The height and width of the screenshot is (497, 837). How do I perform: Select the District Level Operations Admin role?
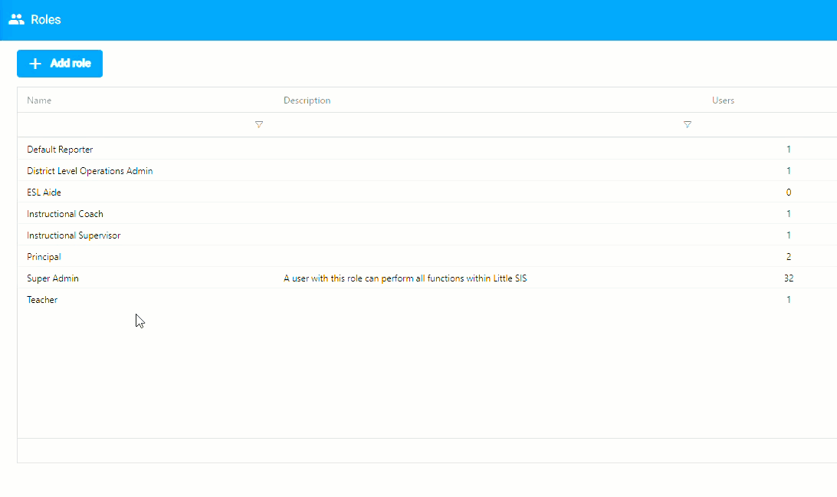tap(90, 171)
